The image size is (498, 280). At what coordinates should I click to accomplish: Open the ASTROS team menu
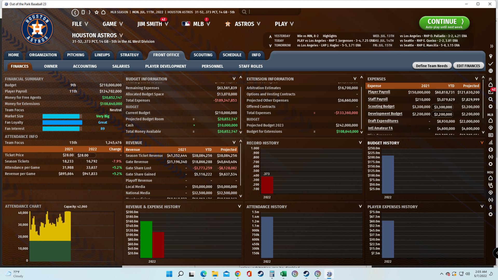(243, 24)
